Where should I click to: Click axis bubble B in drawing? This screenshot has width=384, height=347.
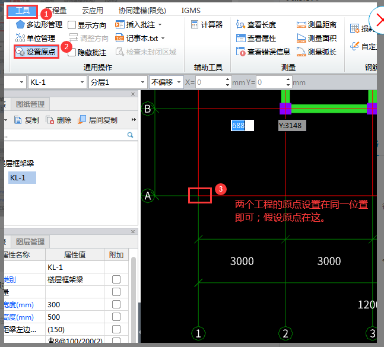coord(148,109)
